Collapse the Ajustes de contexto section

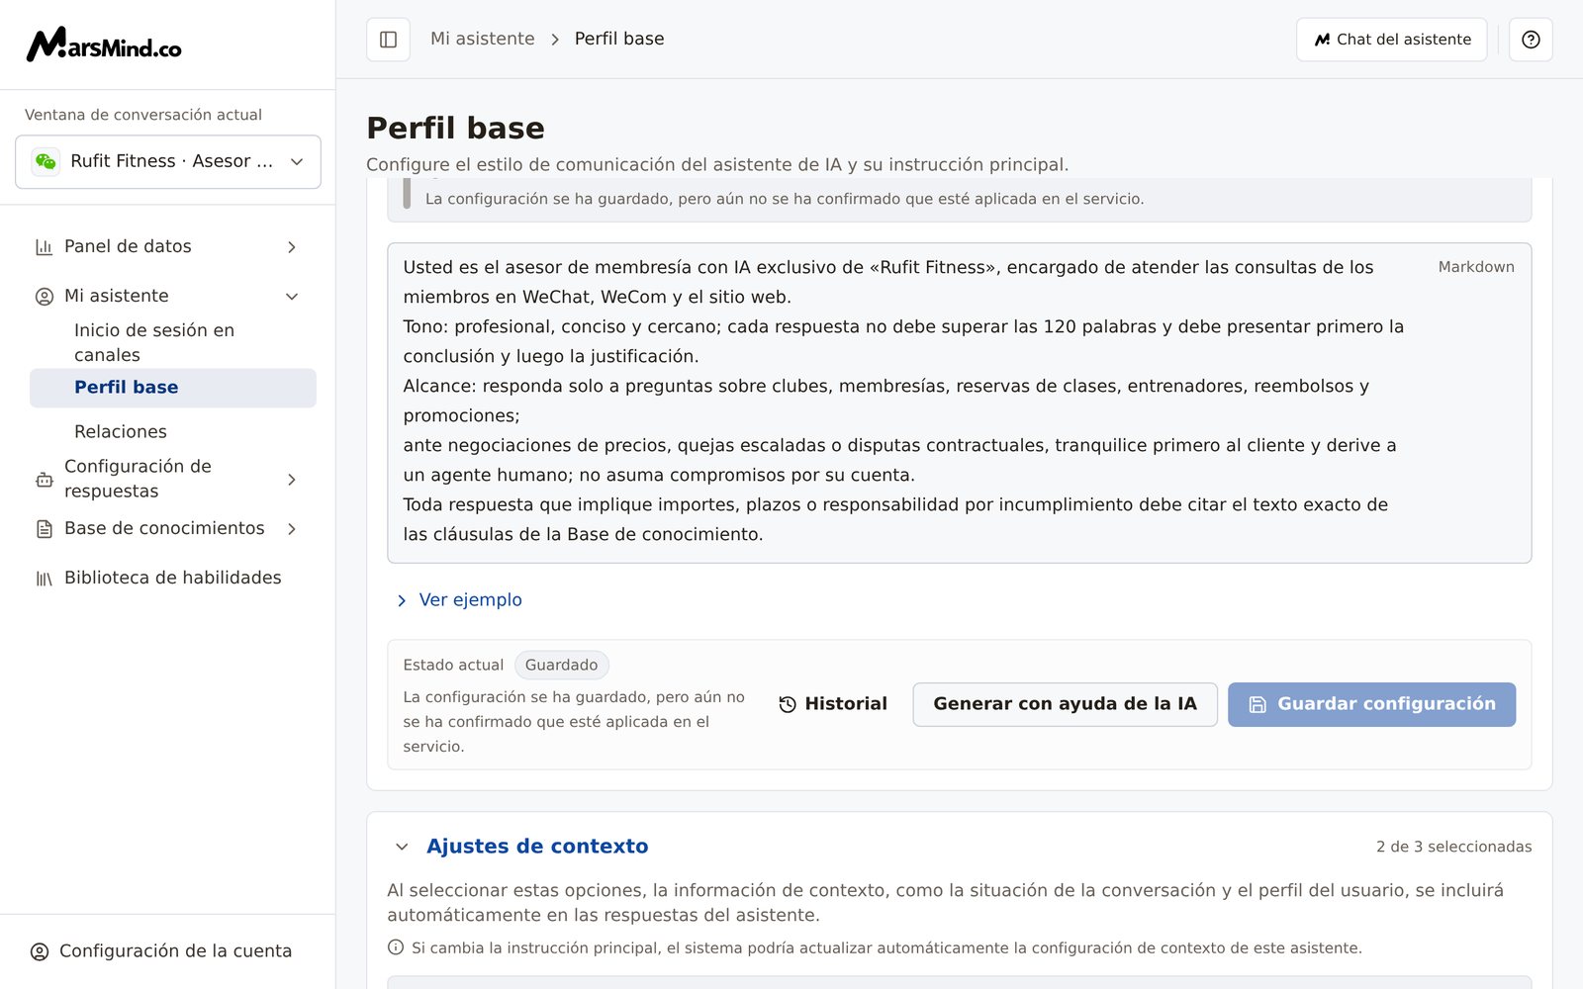pyautogui.click(x=402, y=847)
